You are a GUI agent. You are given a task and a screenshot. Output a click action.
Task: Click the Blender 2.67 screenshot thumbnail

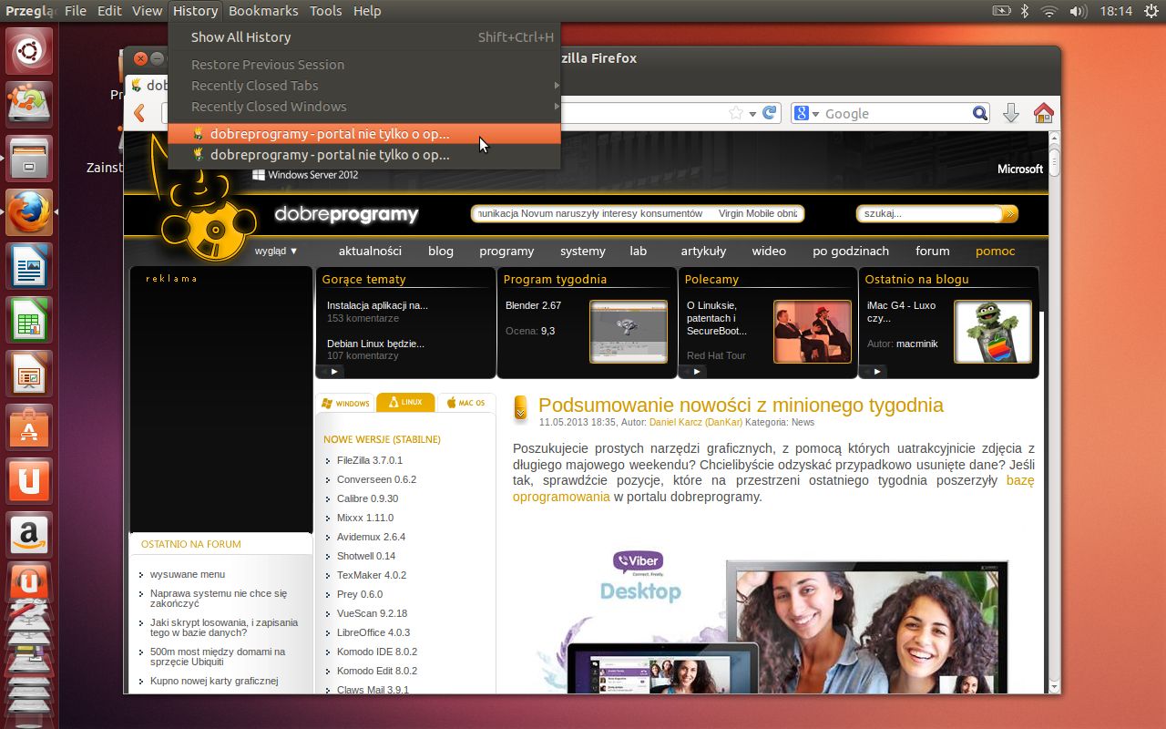tap(629, 332)
